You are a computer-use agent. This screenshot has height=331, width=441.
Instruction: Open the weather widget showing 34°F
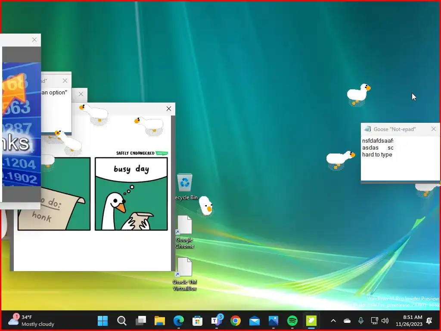(31, 321)
